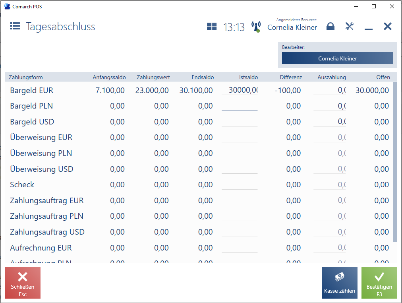The image size is (402, 303).
Task: Lock the session with padlock icon
Action: click(x=330, y=26)
